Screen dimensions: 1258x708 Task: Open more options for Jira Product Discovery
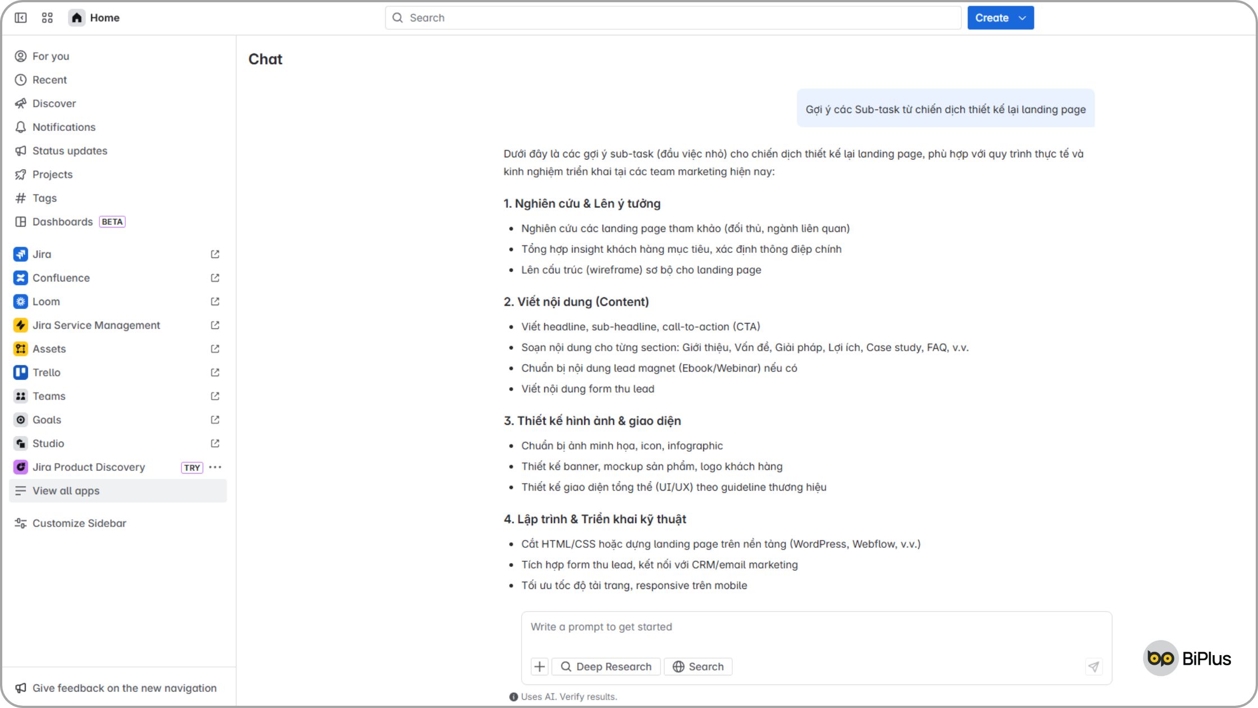pyautogui.click(x=215, y=467)
